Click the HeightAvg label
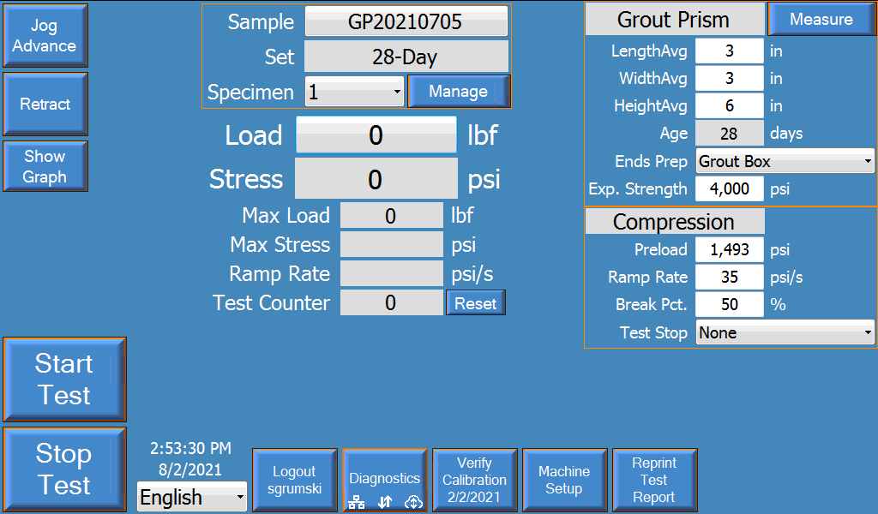Image resolution: width=878 pixels, height=514 pixels. [651, 105]
